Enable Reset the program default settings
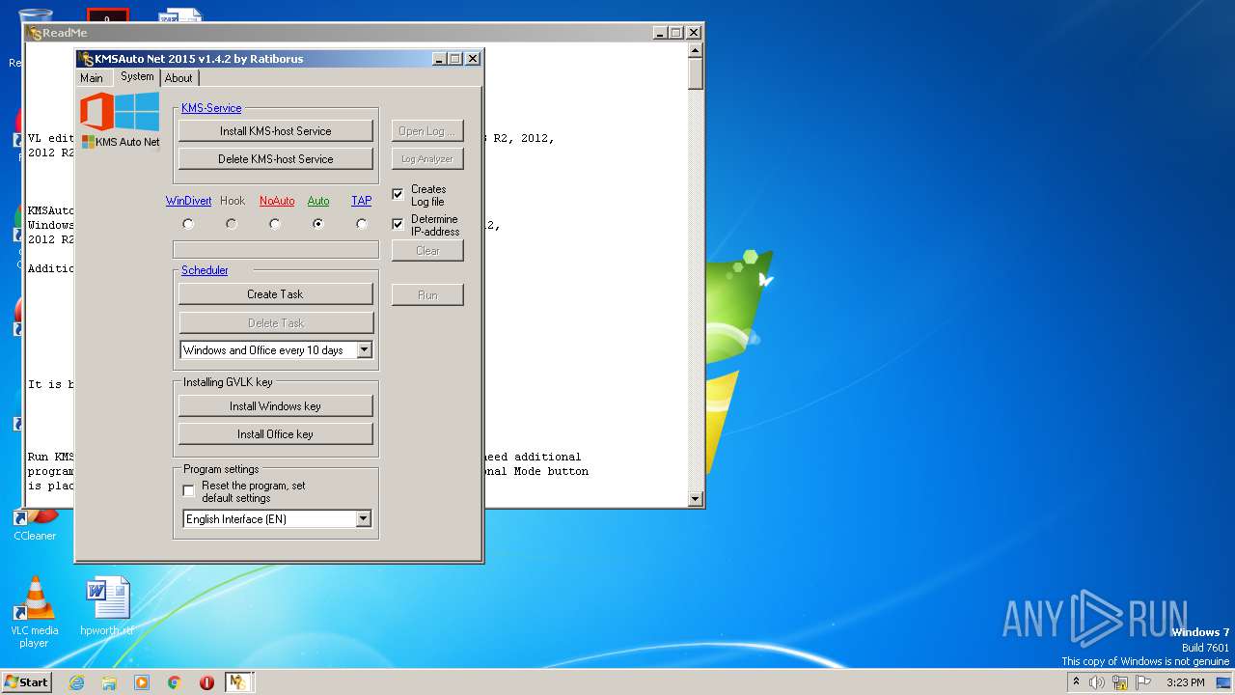 [x=188, y=491]
